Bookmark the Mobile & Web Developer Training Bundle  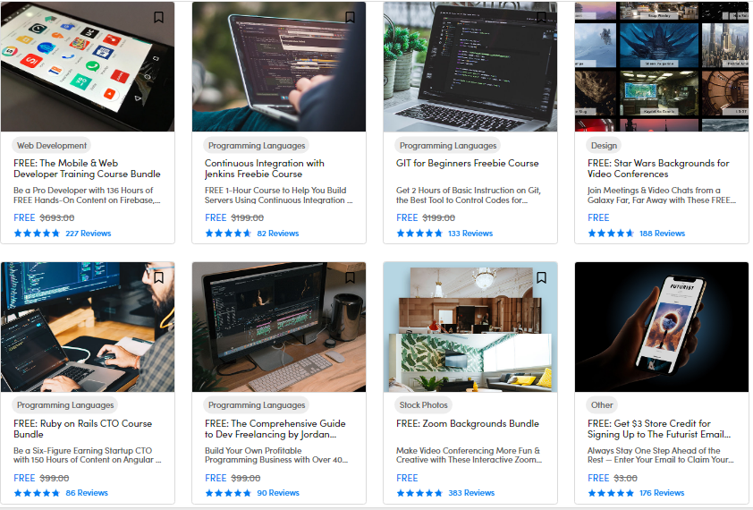158,17
